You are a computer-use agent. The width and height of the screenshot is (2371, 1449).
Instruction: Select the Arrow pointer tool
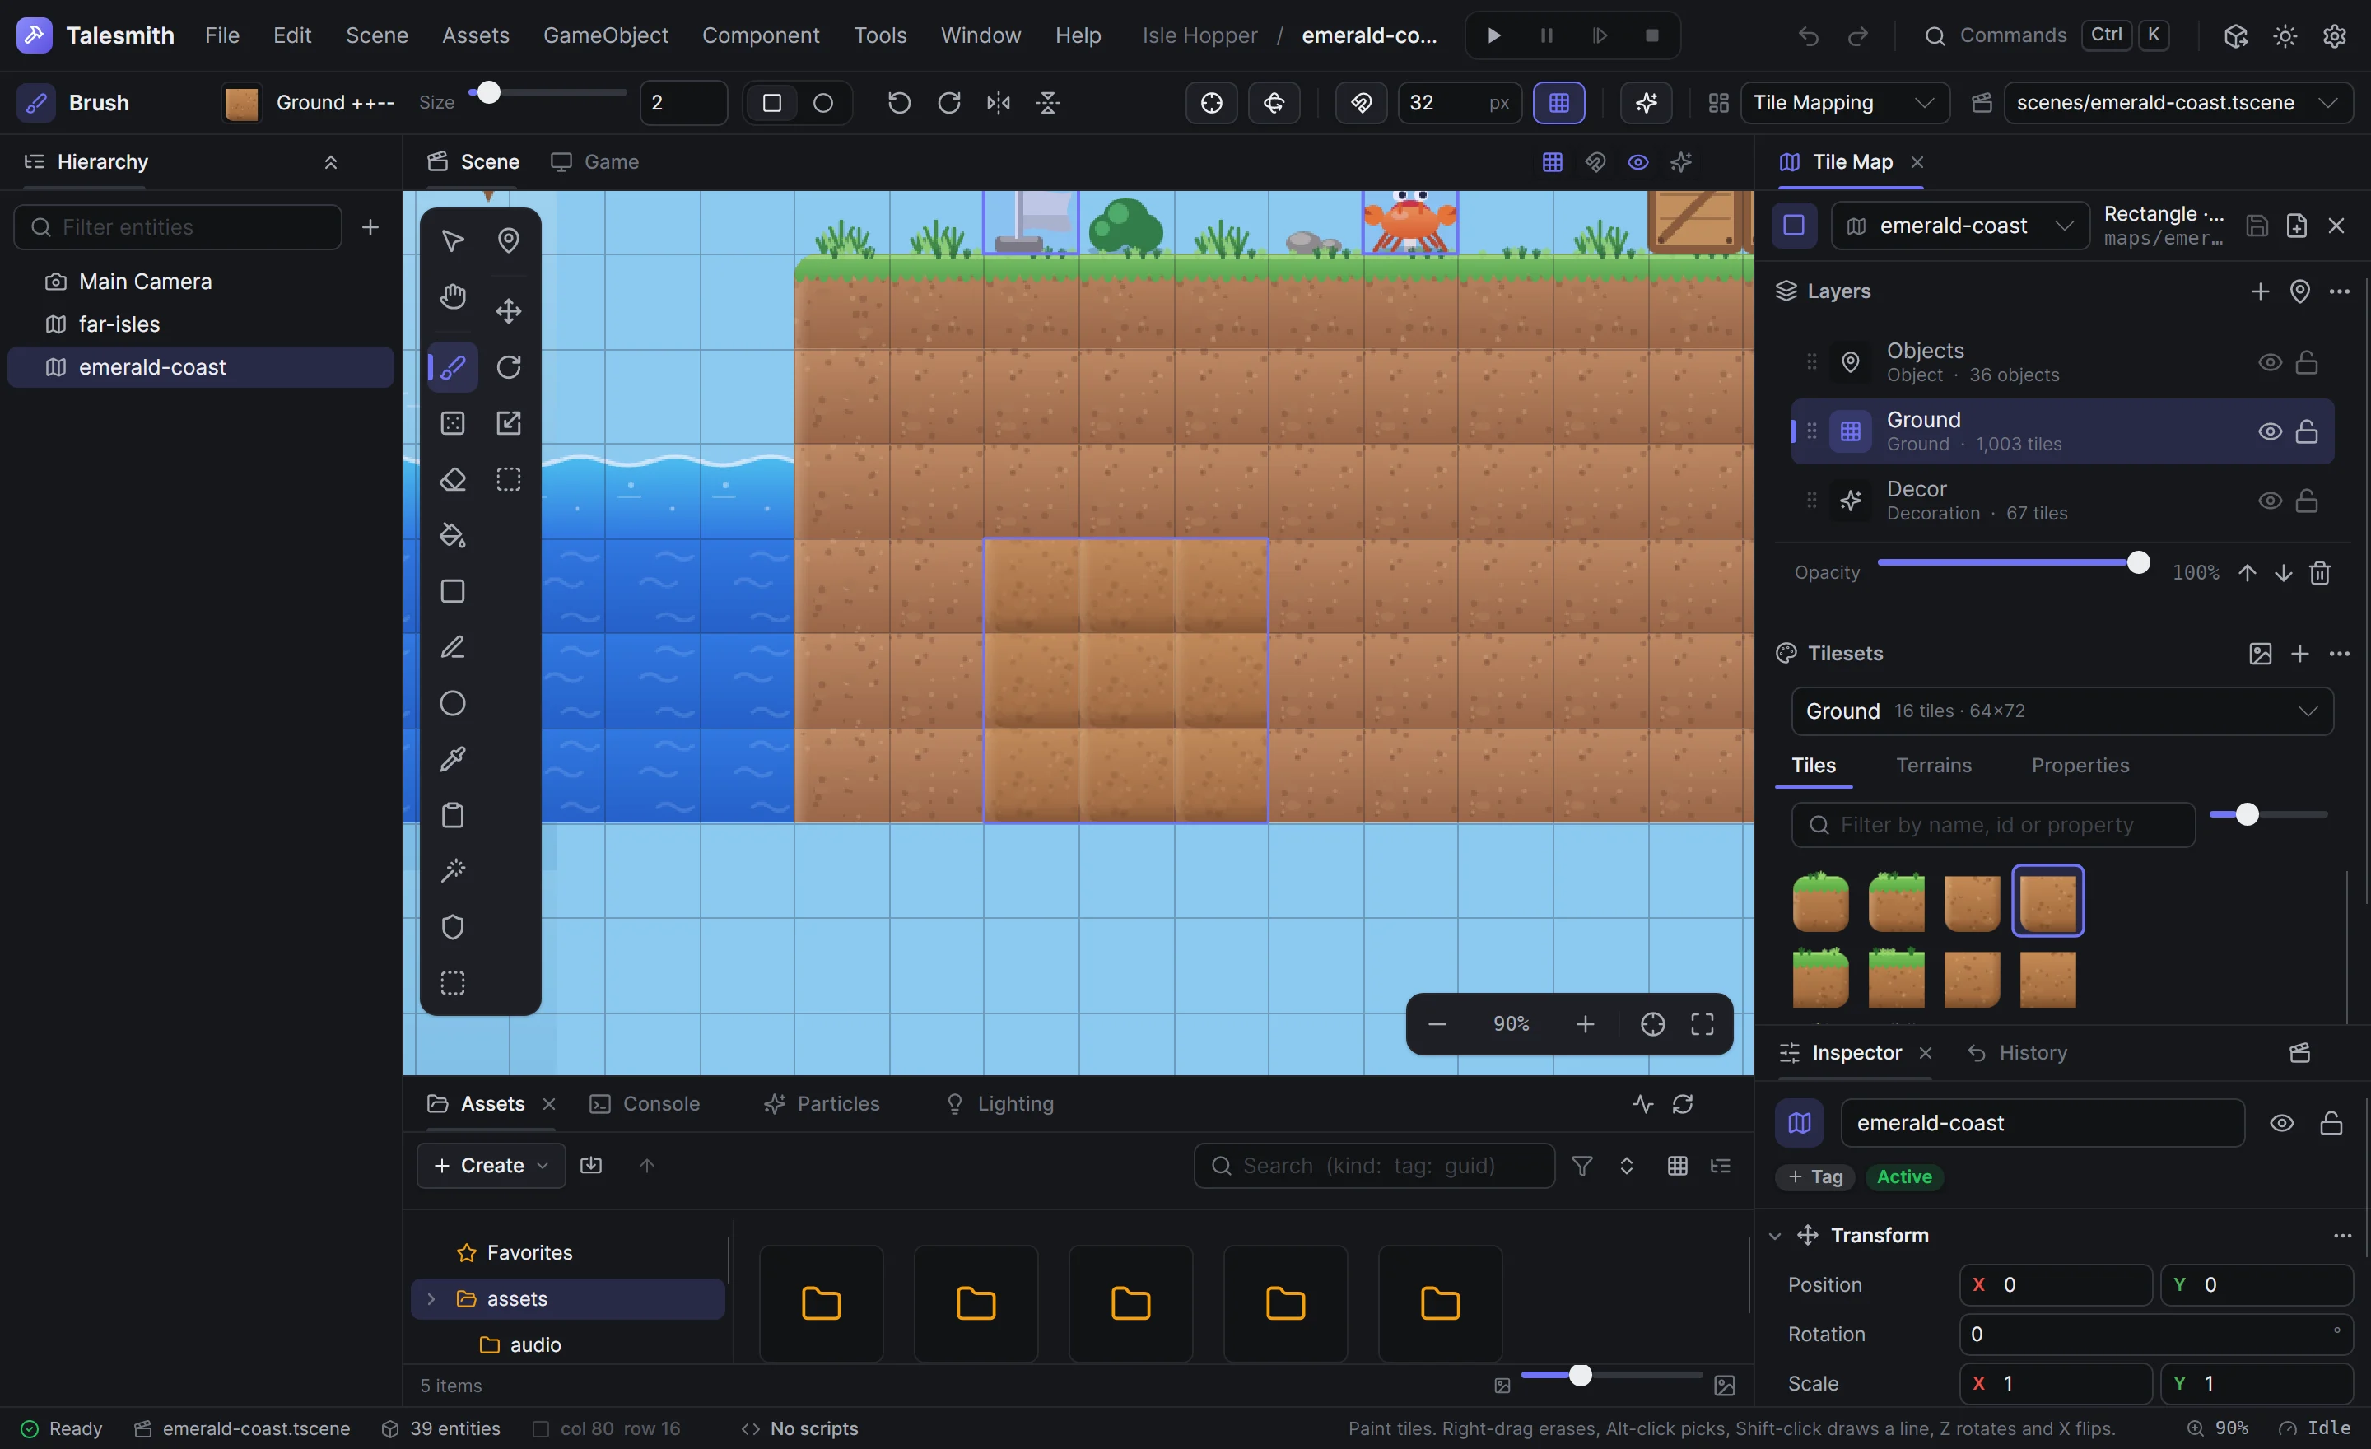pyautogui.click(x=452, y=240)
